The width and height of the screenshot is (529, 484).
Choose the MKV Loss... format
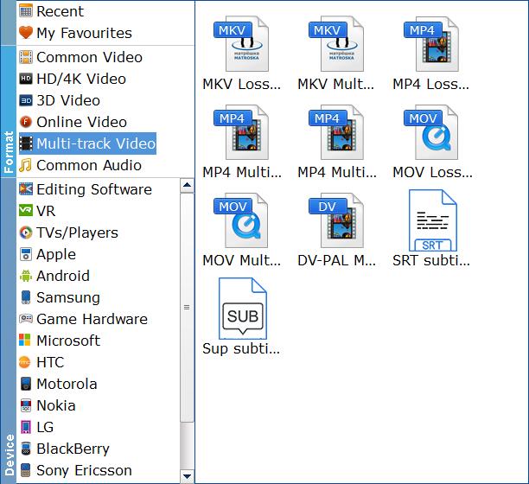(x=241, y=54)
